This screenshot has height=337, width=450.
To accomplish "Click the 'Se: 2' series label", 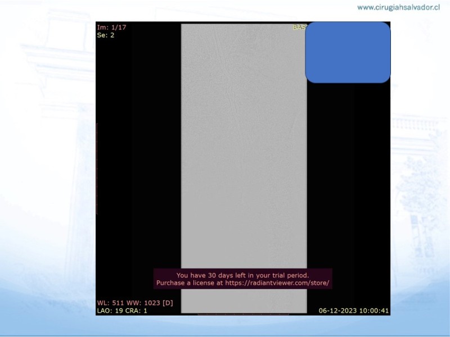I will (106, 35).
